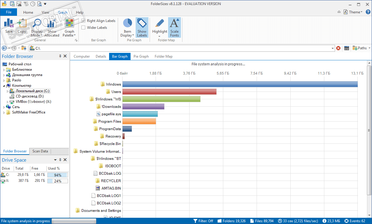
Task: Open the Help ribbon tab
Action: (x=80, y=12)
